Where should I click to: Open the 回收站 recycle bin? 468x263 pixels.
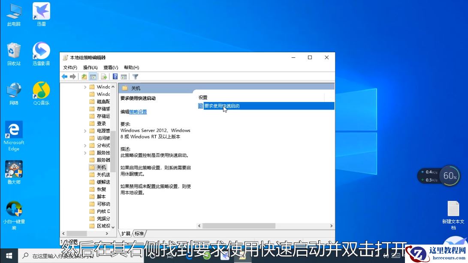click(x=13, y=51)
